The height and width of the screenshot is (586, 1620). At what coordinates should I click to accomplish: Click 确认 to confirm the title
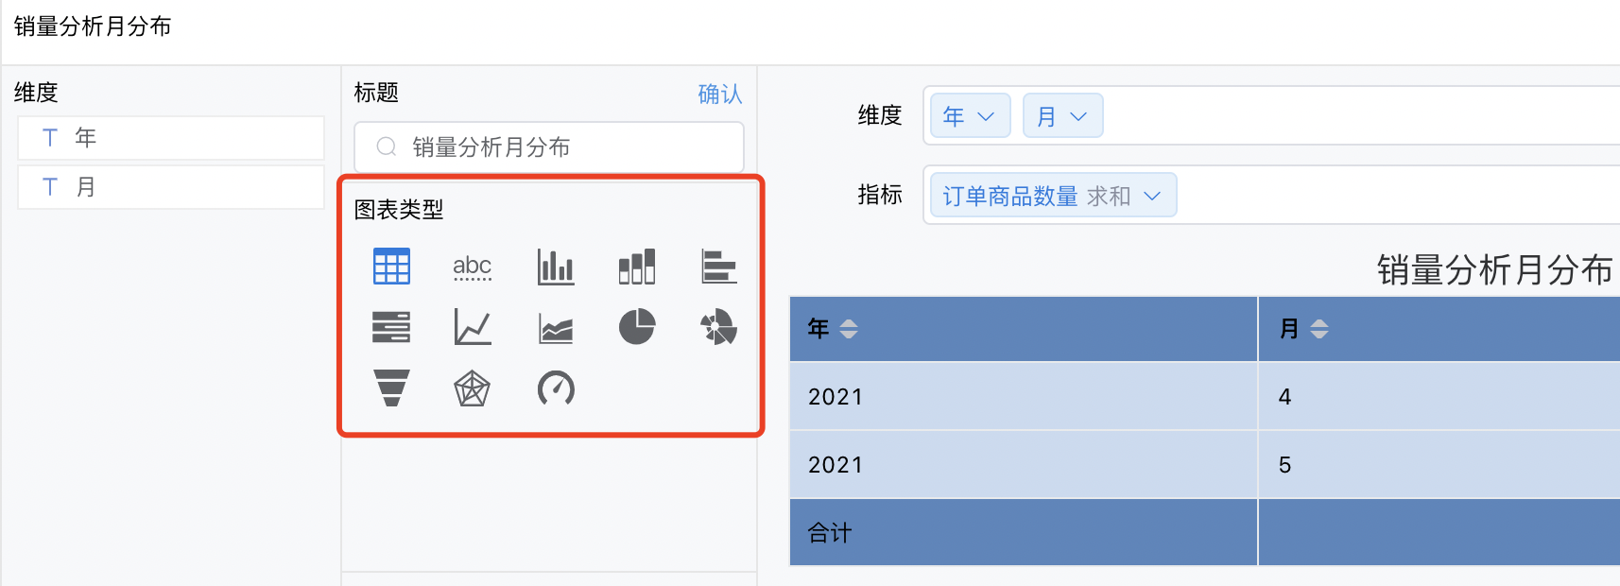pos(720,94)
